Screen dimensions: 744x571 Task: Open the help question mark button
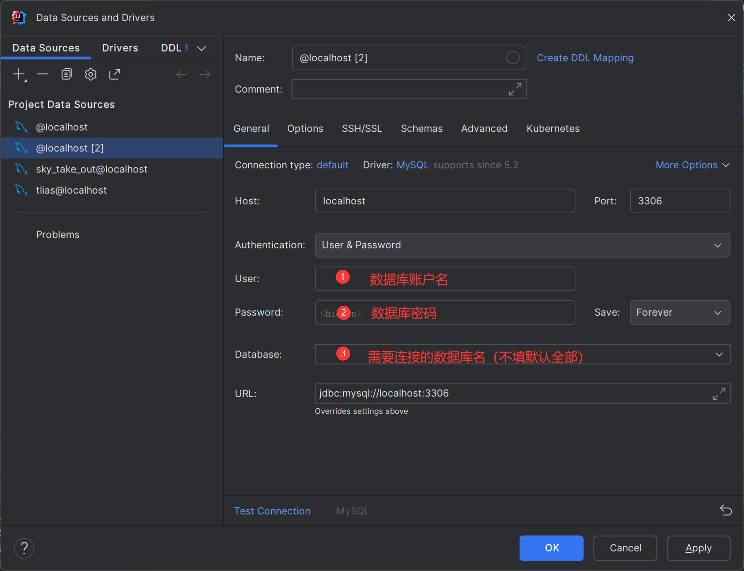[x=24, y=548]
